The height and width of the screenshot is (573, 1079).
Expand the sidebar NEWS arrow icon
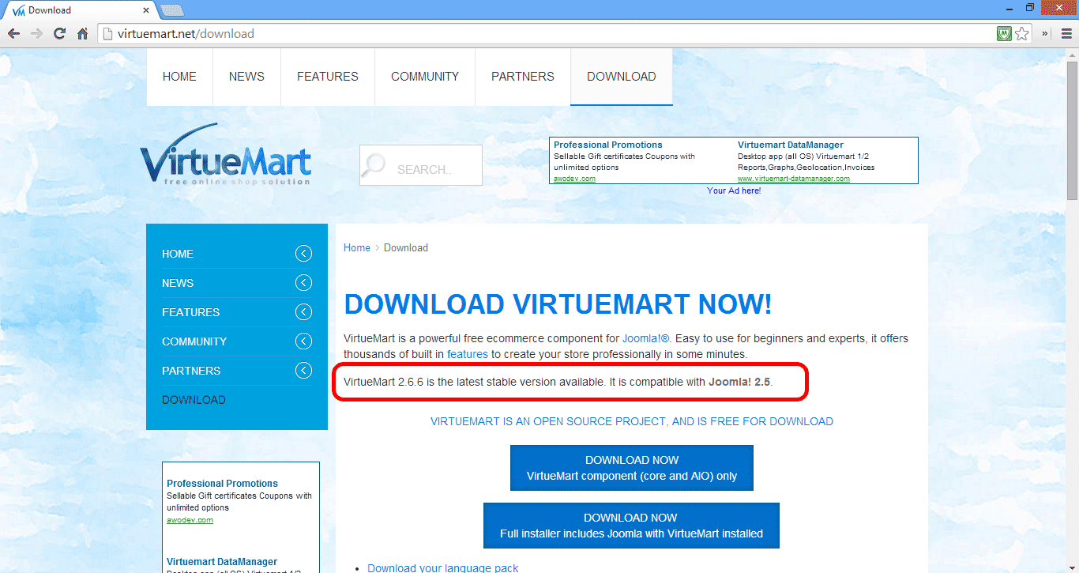tap(303, 283)
